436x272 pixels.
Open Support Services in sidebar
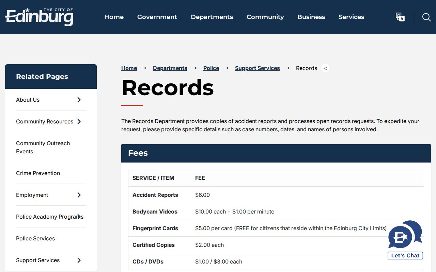click(x=38, y=260)
